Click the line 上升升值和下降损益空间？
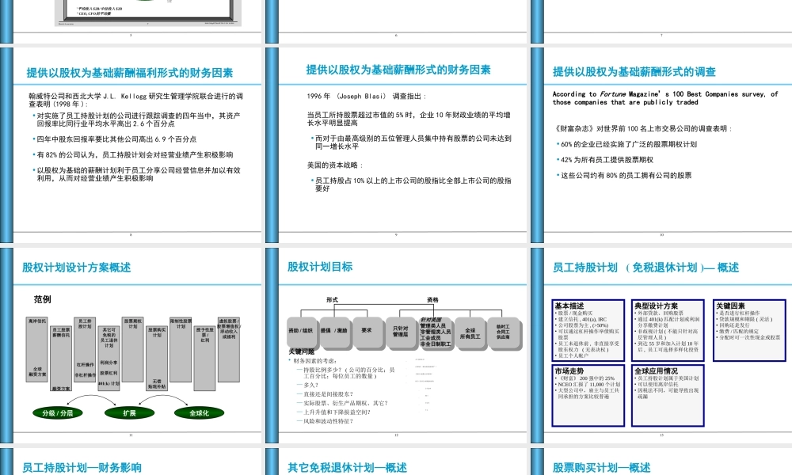Screen dimensions: 792x475 (x=334, y=412)
